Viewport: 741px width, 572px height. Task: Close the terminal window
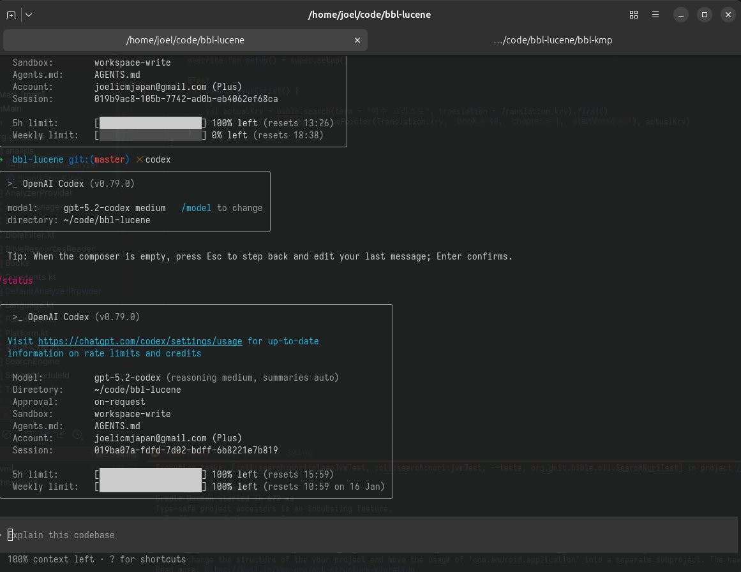click(x=728, y=15)
